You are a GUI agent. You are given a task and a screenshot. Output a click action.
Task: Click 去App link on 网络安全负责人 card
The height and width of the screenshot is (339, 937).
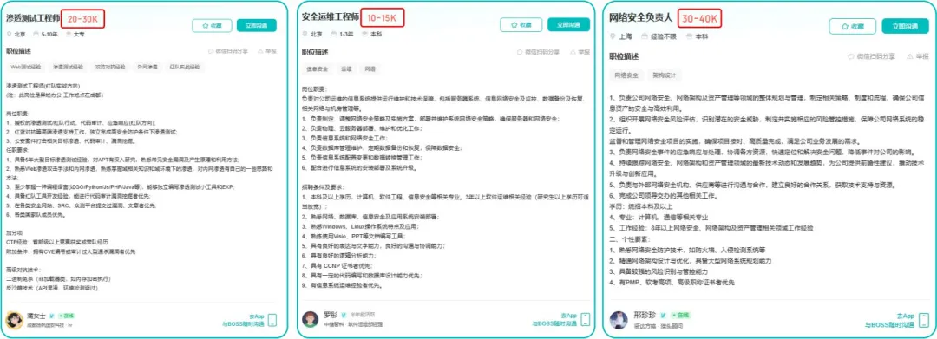click(x=905, y=316)
